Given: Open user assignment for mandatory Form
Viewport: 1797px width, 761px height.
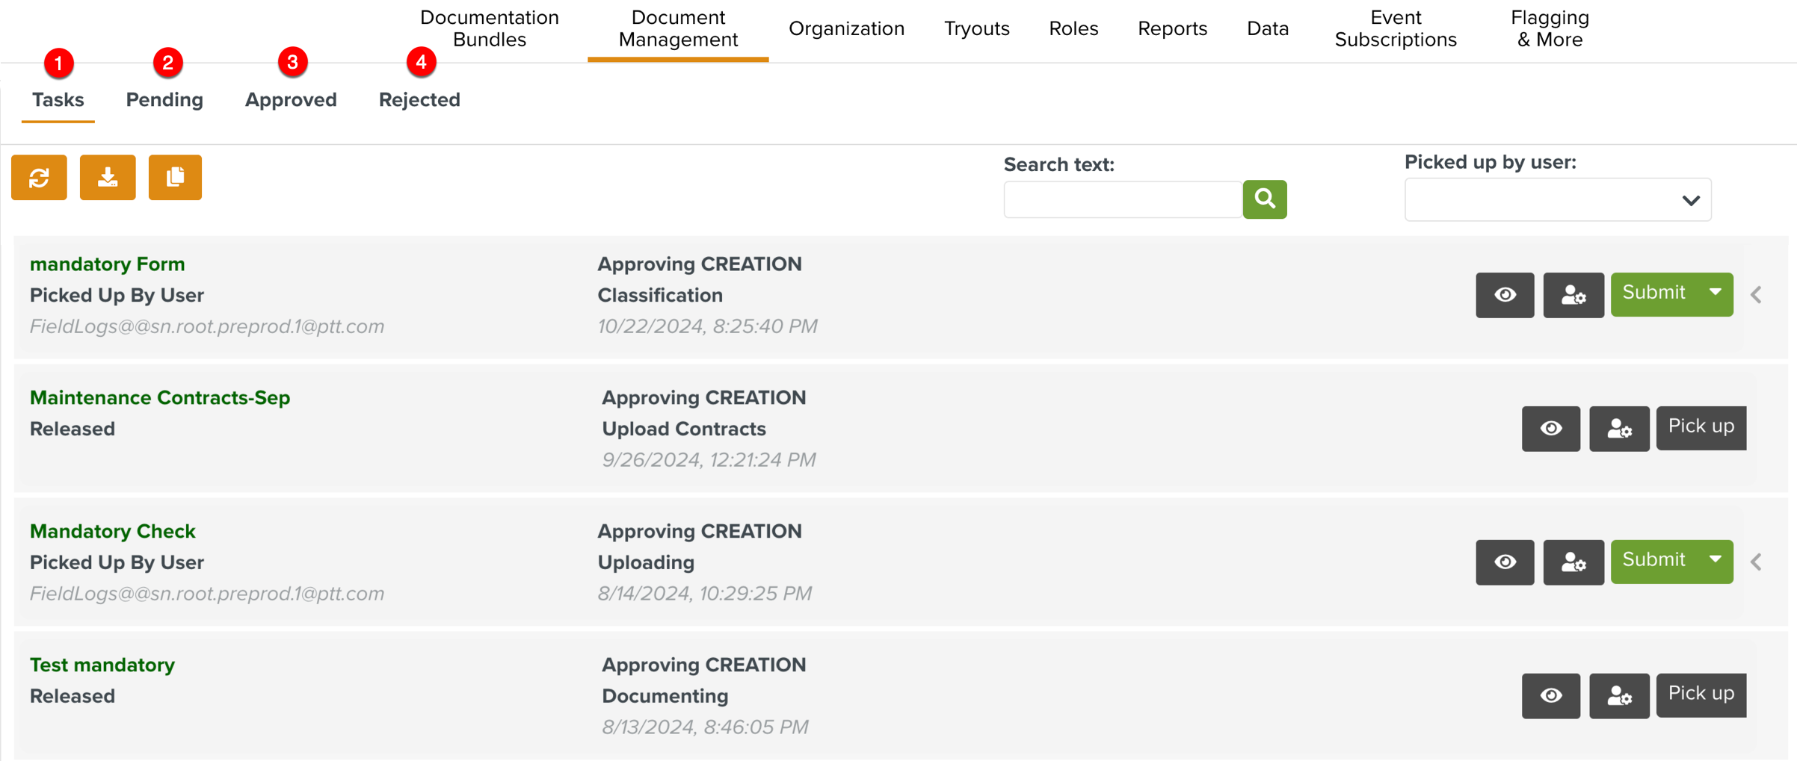Looking at the screenshot, I should (x=1573, y=295).
